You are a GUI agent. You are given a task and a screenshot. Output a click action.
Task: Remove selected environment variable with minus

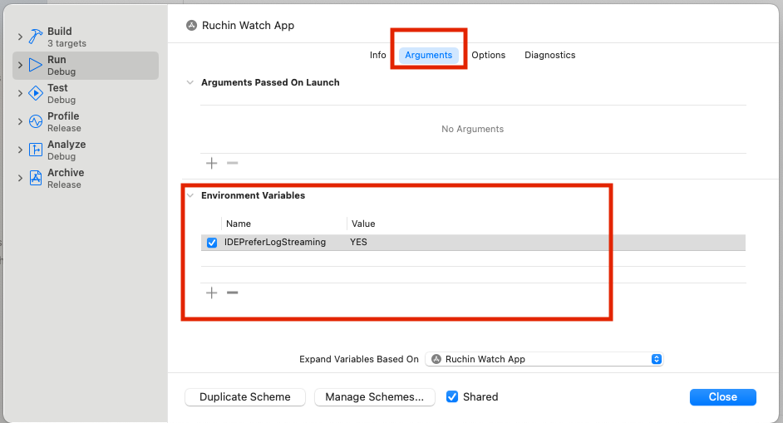tap(233, 293)
